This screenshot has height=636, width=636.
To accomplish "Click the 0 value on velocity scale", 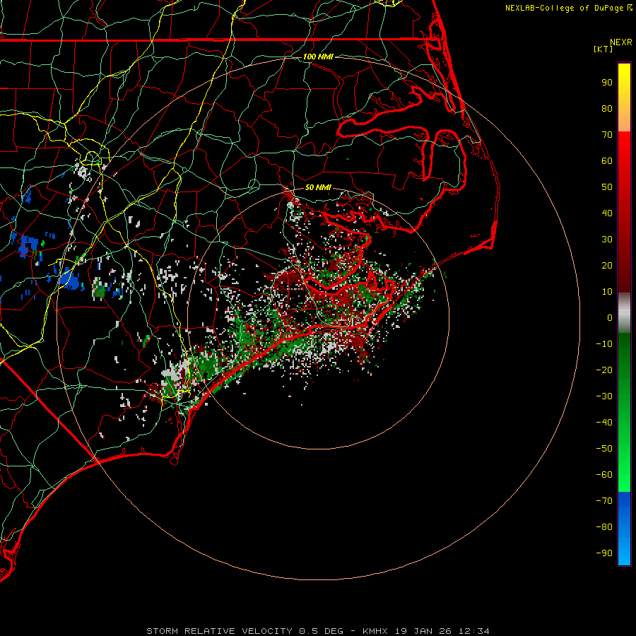I will [610, 318].
